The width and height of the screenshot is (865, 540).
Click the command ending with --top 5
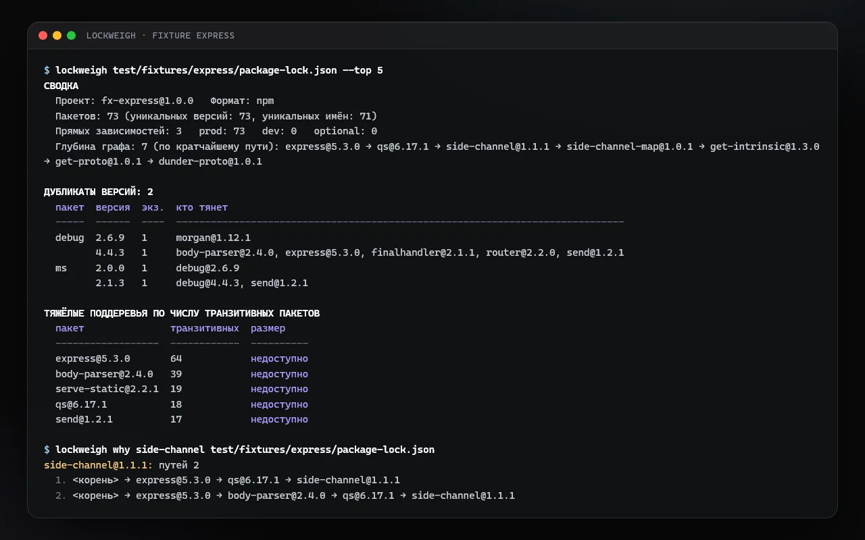tap(219, 70)
